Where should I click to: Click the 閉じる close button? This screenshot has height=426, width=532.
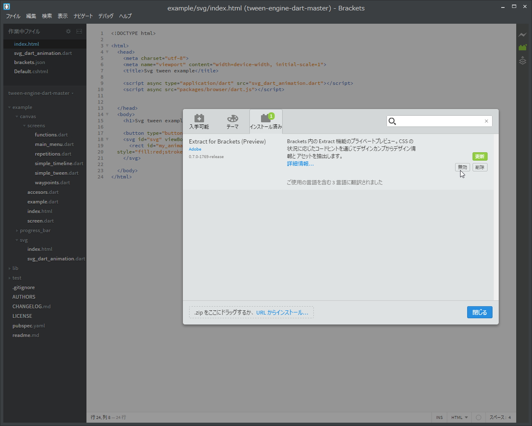(480, 312)
